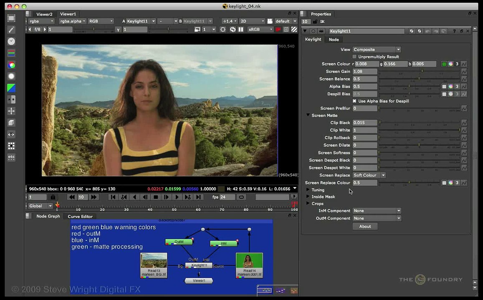
Task: Click the Screen Gain slider
Action: point(419,71)
